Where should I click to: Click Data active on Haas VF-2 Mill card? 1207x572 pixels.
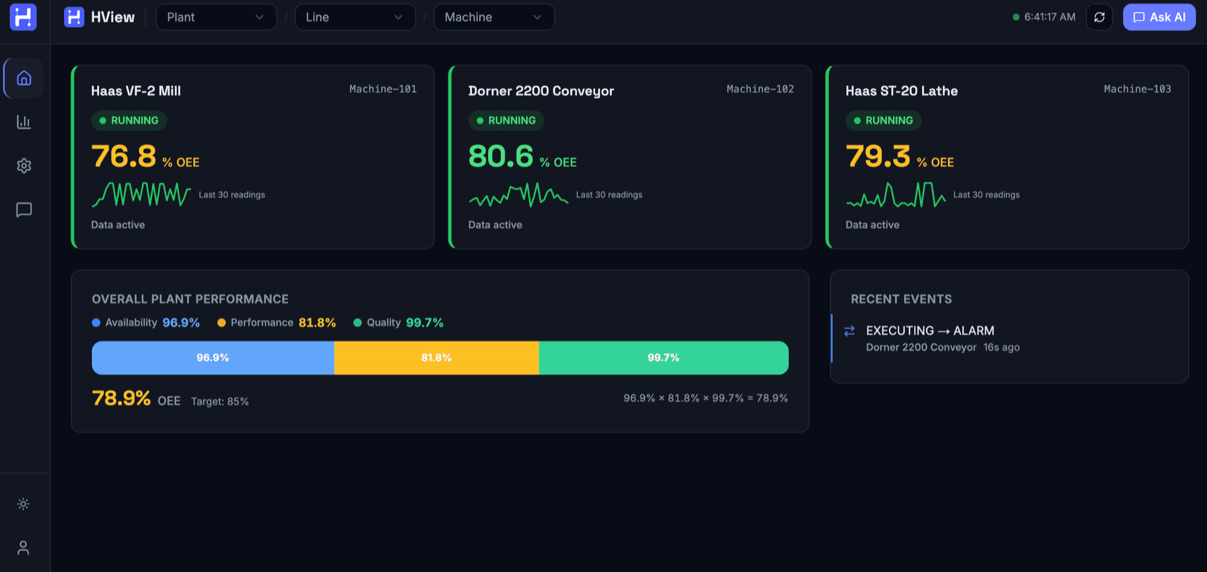pos(118,225)
